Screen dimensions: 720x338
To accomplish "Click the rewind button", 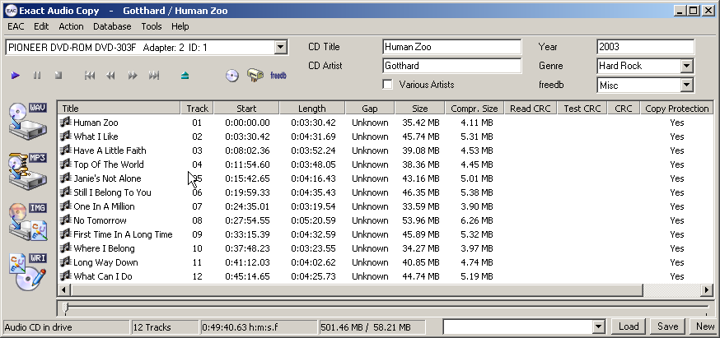I will (x=110, y=76).
